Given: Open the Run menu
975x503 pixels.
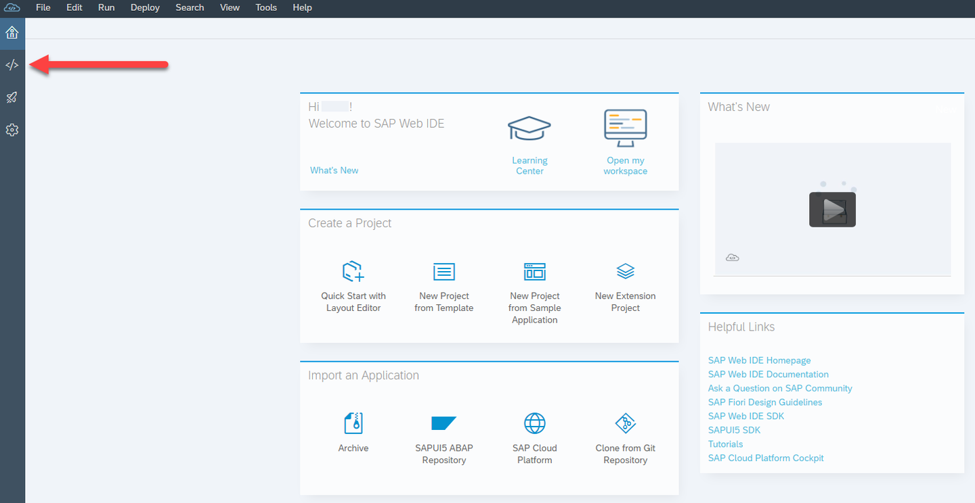Looking at the screenshot, I should point(106,7).
